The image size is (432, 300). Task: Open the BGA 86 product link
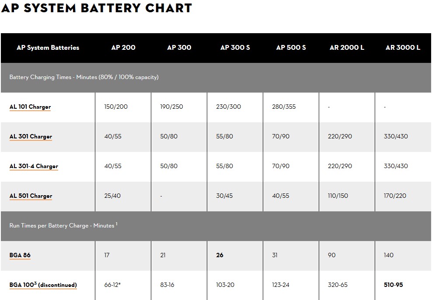click(x=20, y=255)
